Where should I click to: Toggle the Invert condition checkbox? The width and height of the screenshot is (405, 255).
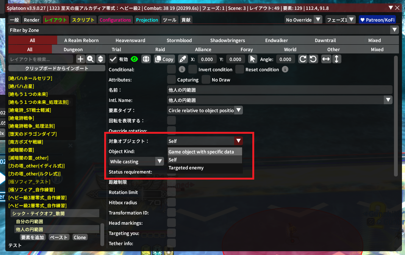point(193,69)
